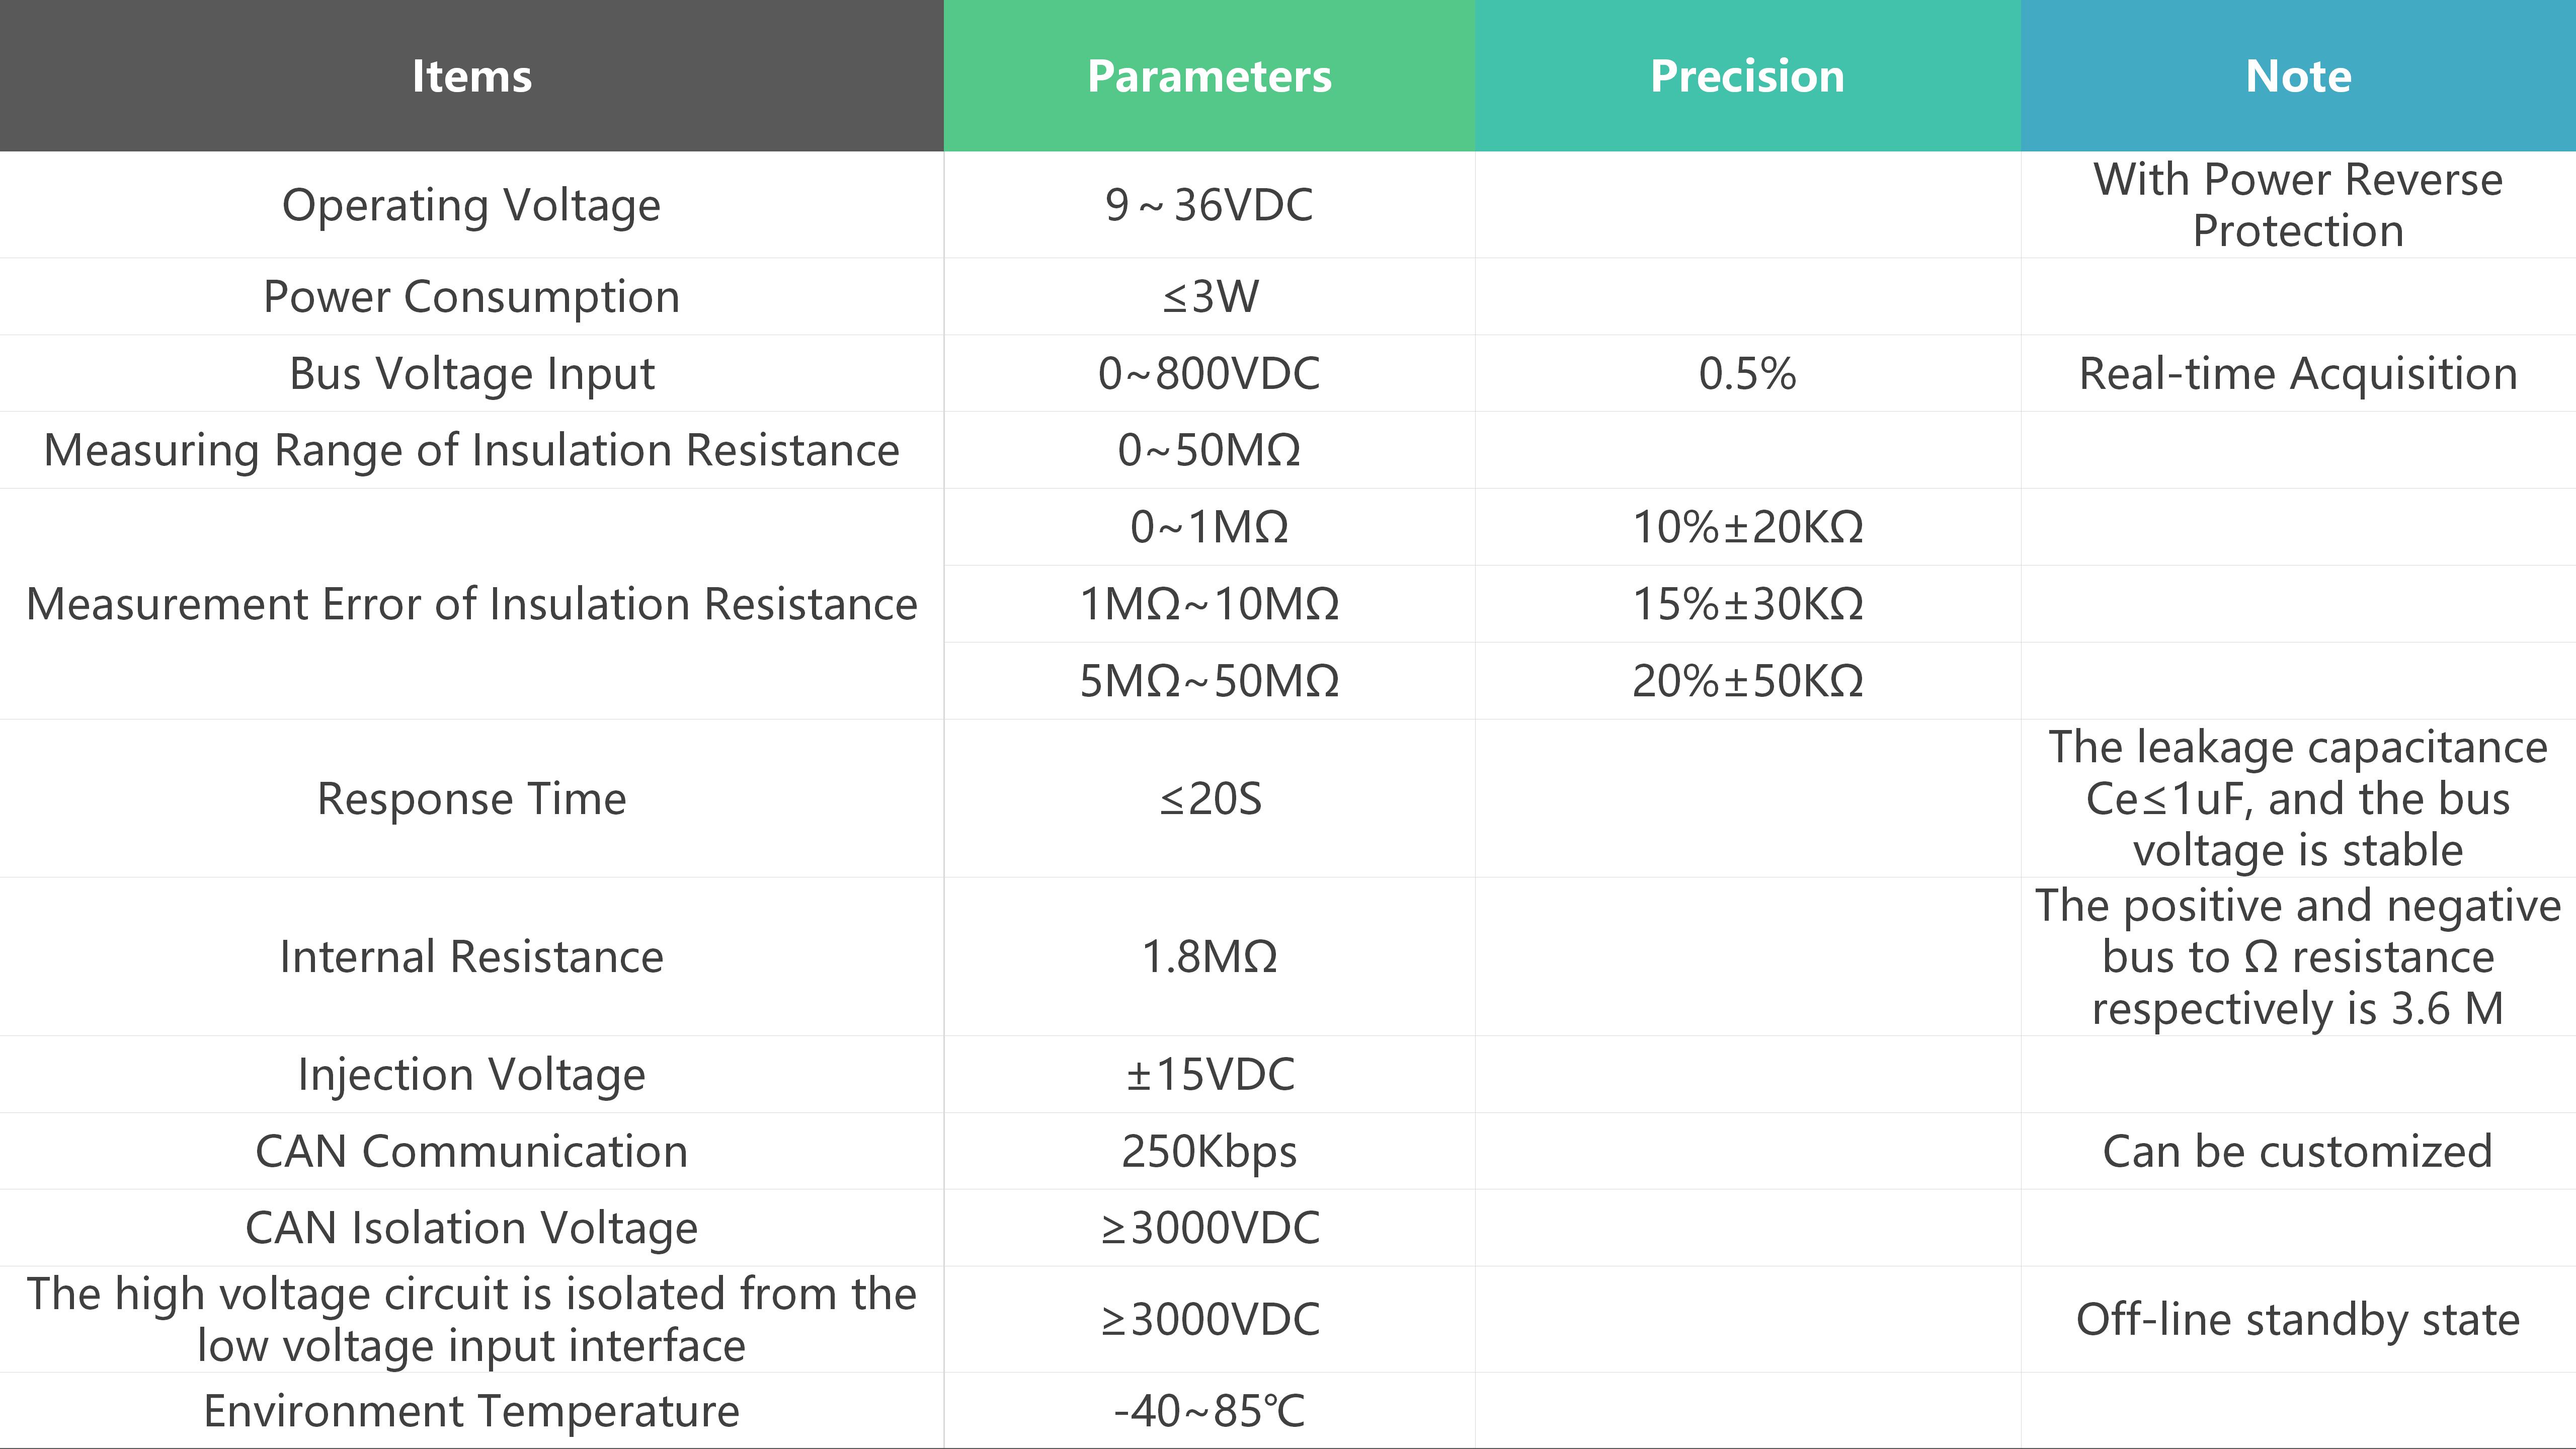Select the Power Consumption row label
2576x1449 pixels.
[471, 297]
